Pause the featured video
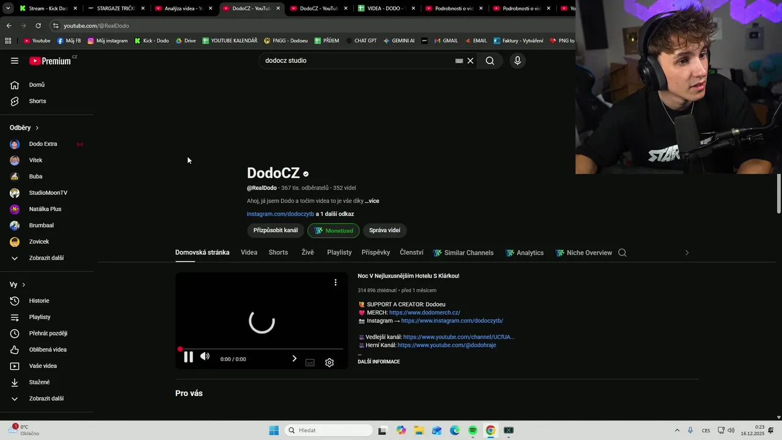Image resolution: width=782 pixels, height=440 pixels. [188, 358]
